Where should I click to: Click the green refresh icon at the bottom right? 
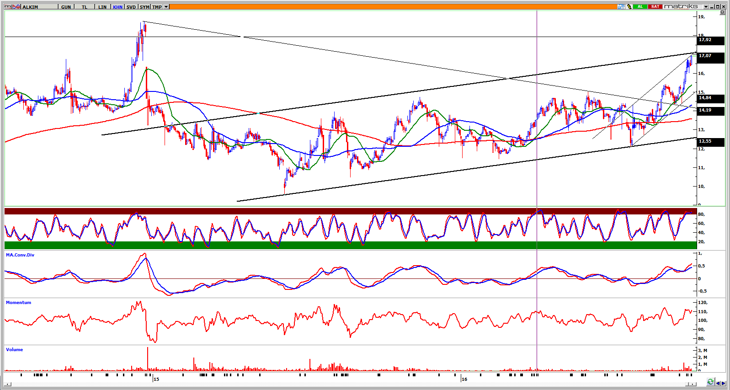710,382
